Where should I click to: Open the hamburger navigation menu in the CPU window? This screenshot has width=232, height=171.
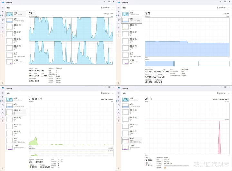point(3,7)
